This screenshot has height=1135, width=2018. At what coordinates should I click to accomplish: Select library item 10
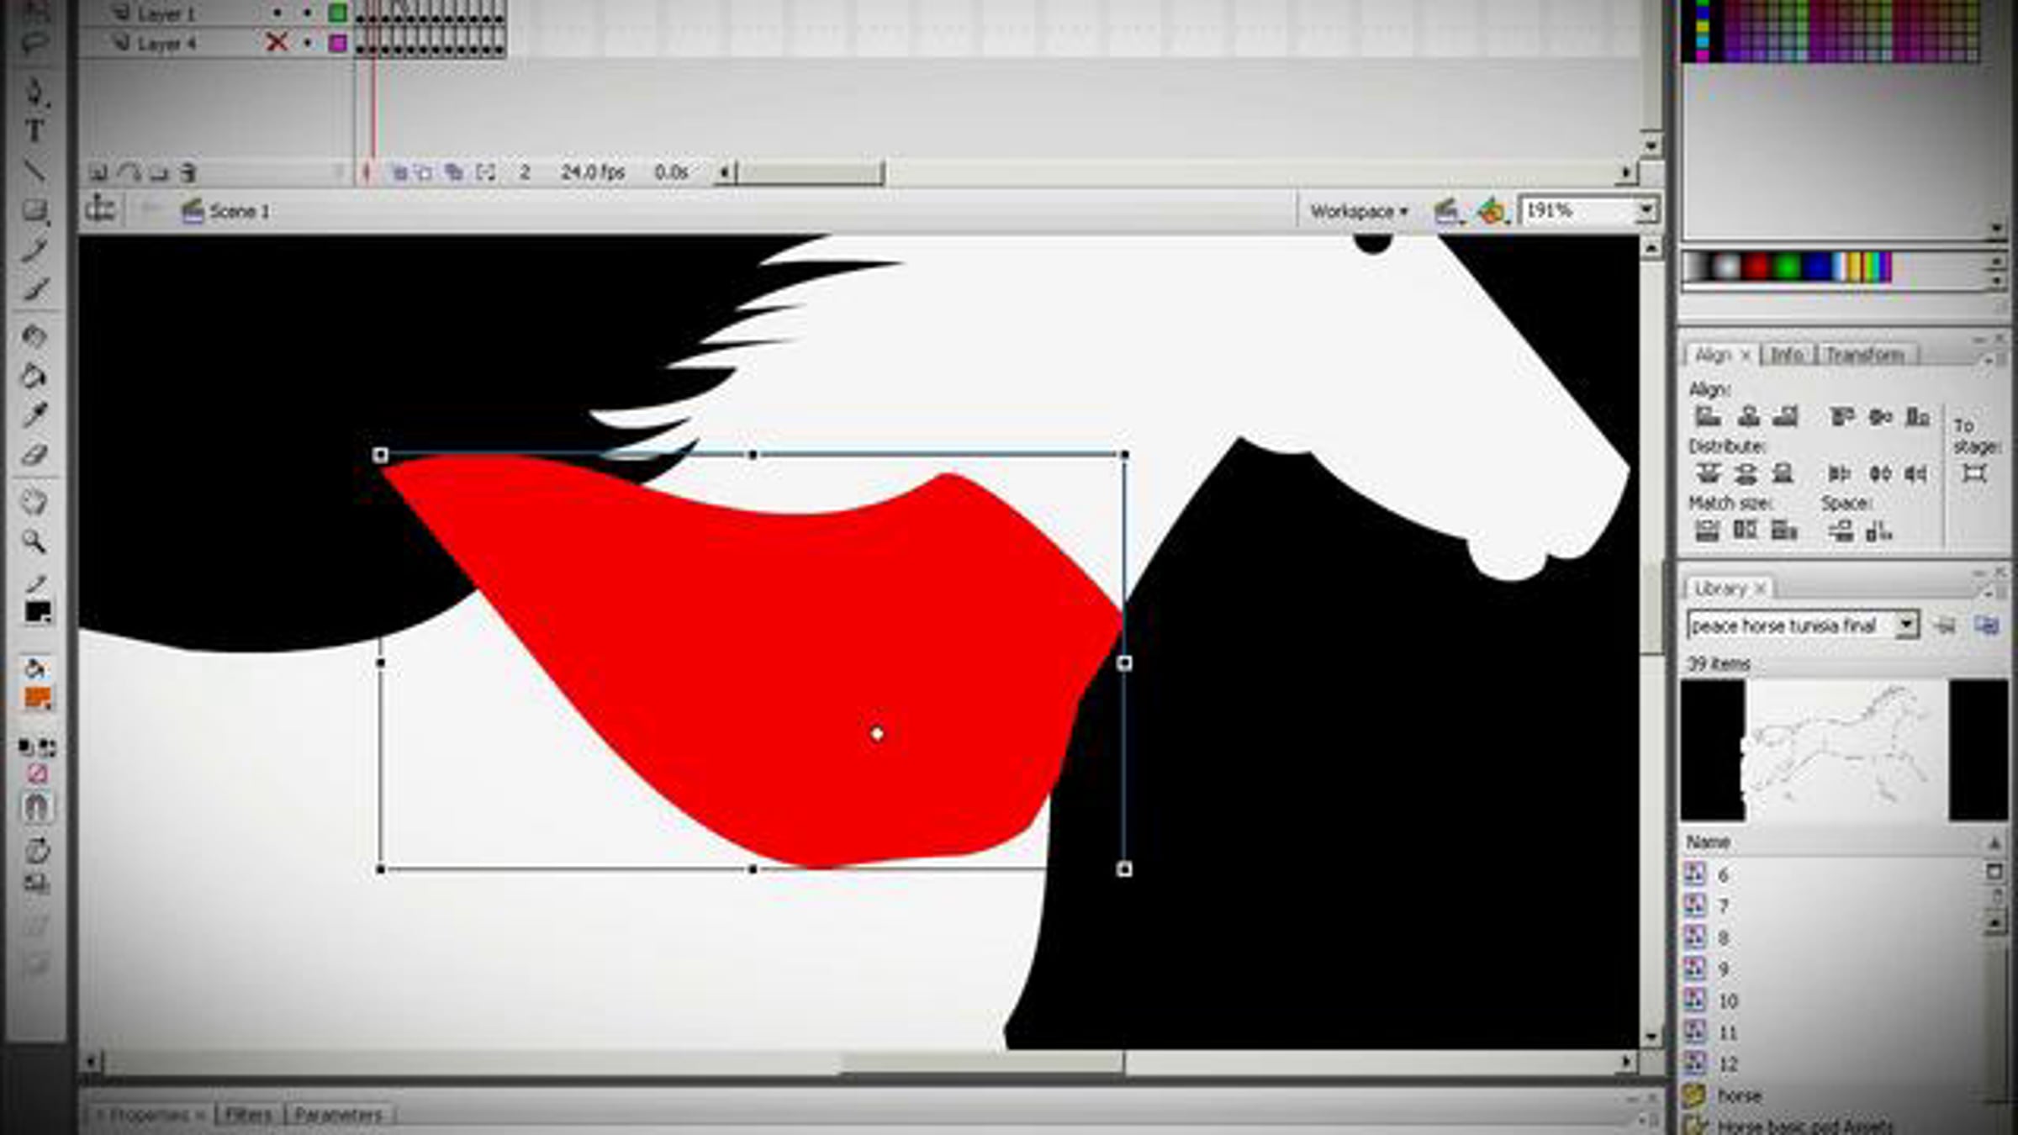tap(1727, 1001)
